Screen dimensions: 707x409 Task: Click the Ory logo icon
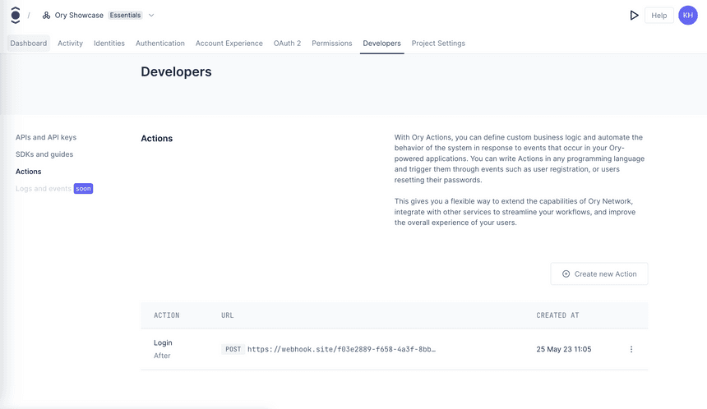click(x=16, y=16)
